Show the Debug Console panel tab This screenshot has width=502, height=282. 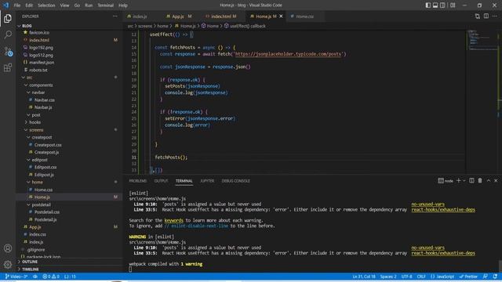(235, 181)
